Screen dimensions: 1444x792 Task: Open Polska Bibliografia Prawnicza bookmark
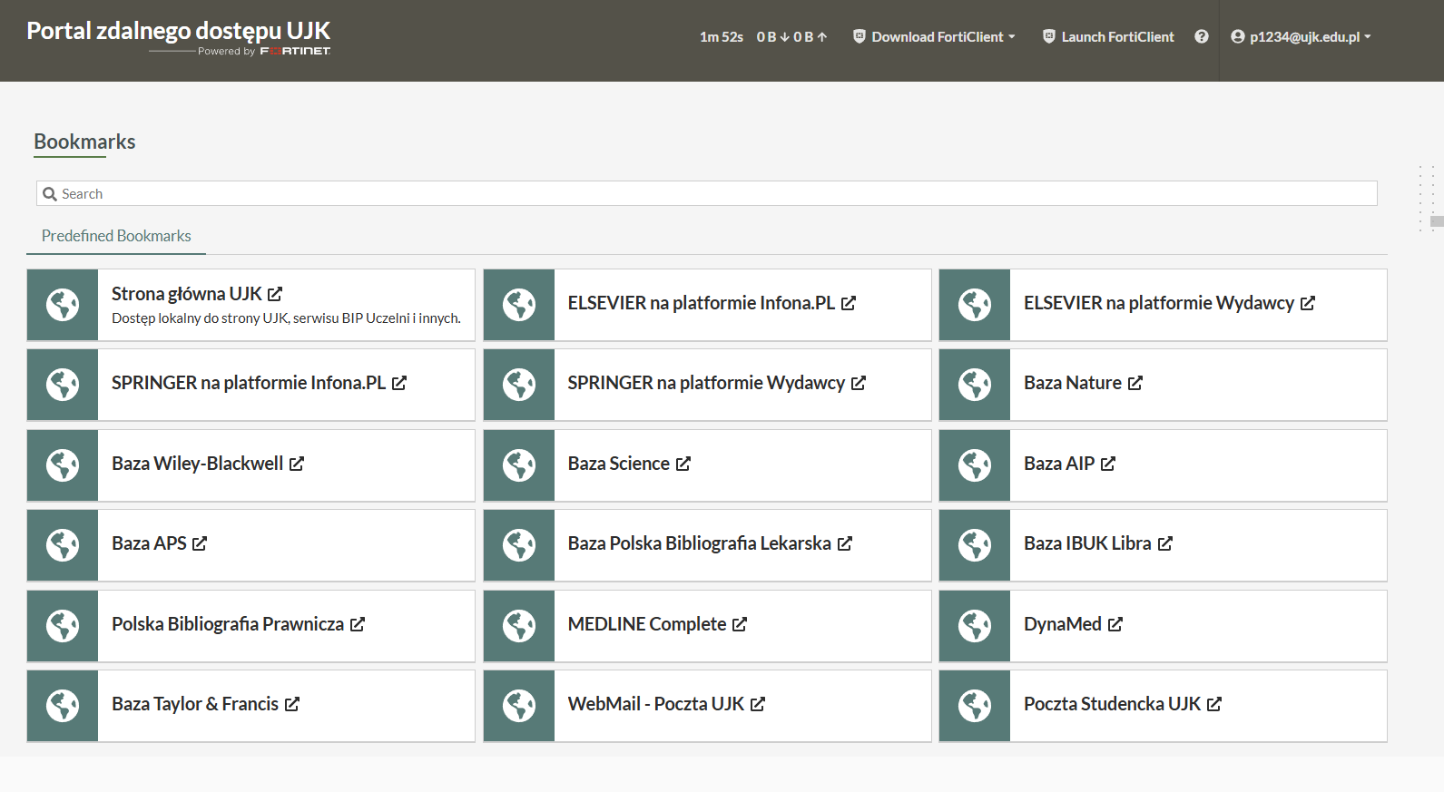228,624
